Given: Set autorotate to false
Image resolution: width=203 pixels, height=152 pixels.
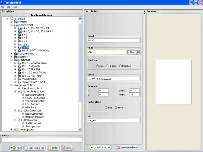Looking at the screenshot, I should (x=116, y=108).
